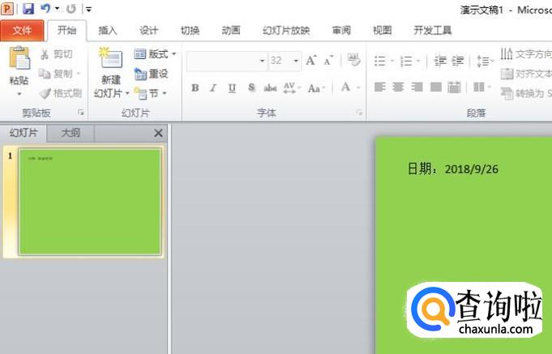Increase font size with large A icon
This screenshot has height=354, width=552.
311,61
